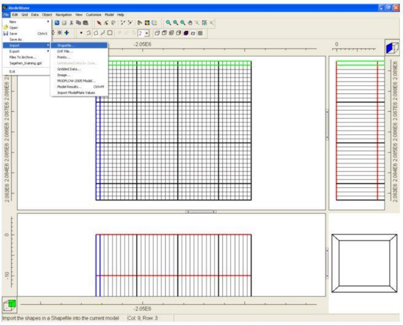Open recent file Sagehen_training.gpt

tap(27, 63)
